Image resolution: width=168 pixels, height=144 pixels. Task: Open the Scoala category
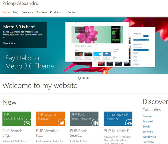pyautogui.click(x=146, y=127)
